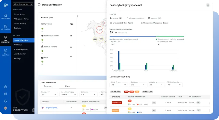Viewport: 219px width, 120px height.
Task: Open the API Analytics chart icon
Action: click(x=5, y=50)
